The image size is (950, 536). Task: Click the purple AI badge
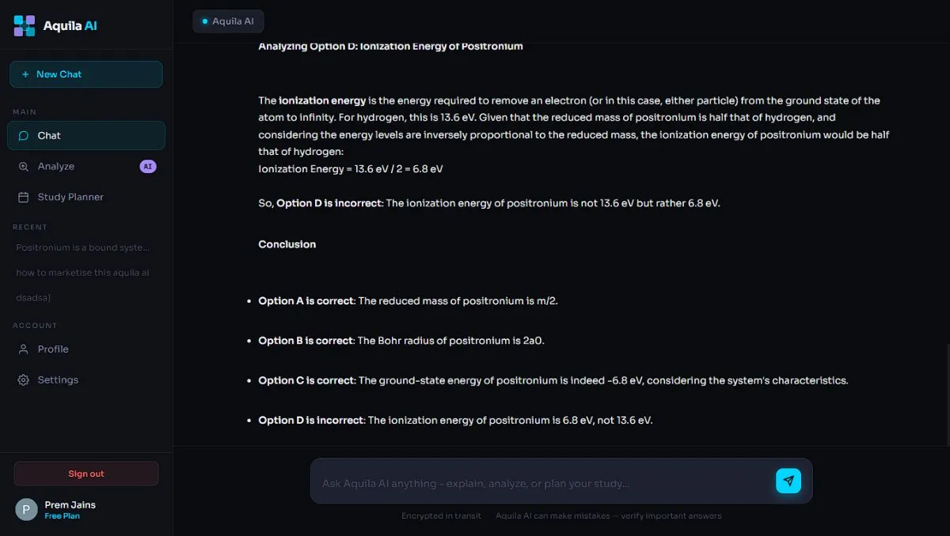point(148,166)
